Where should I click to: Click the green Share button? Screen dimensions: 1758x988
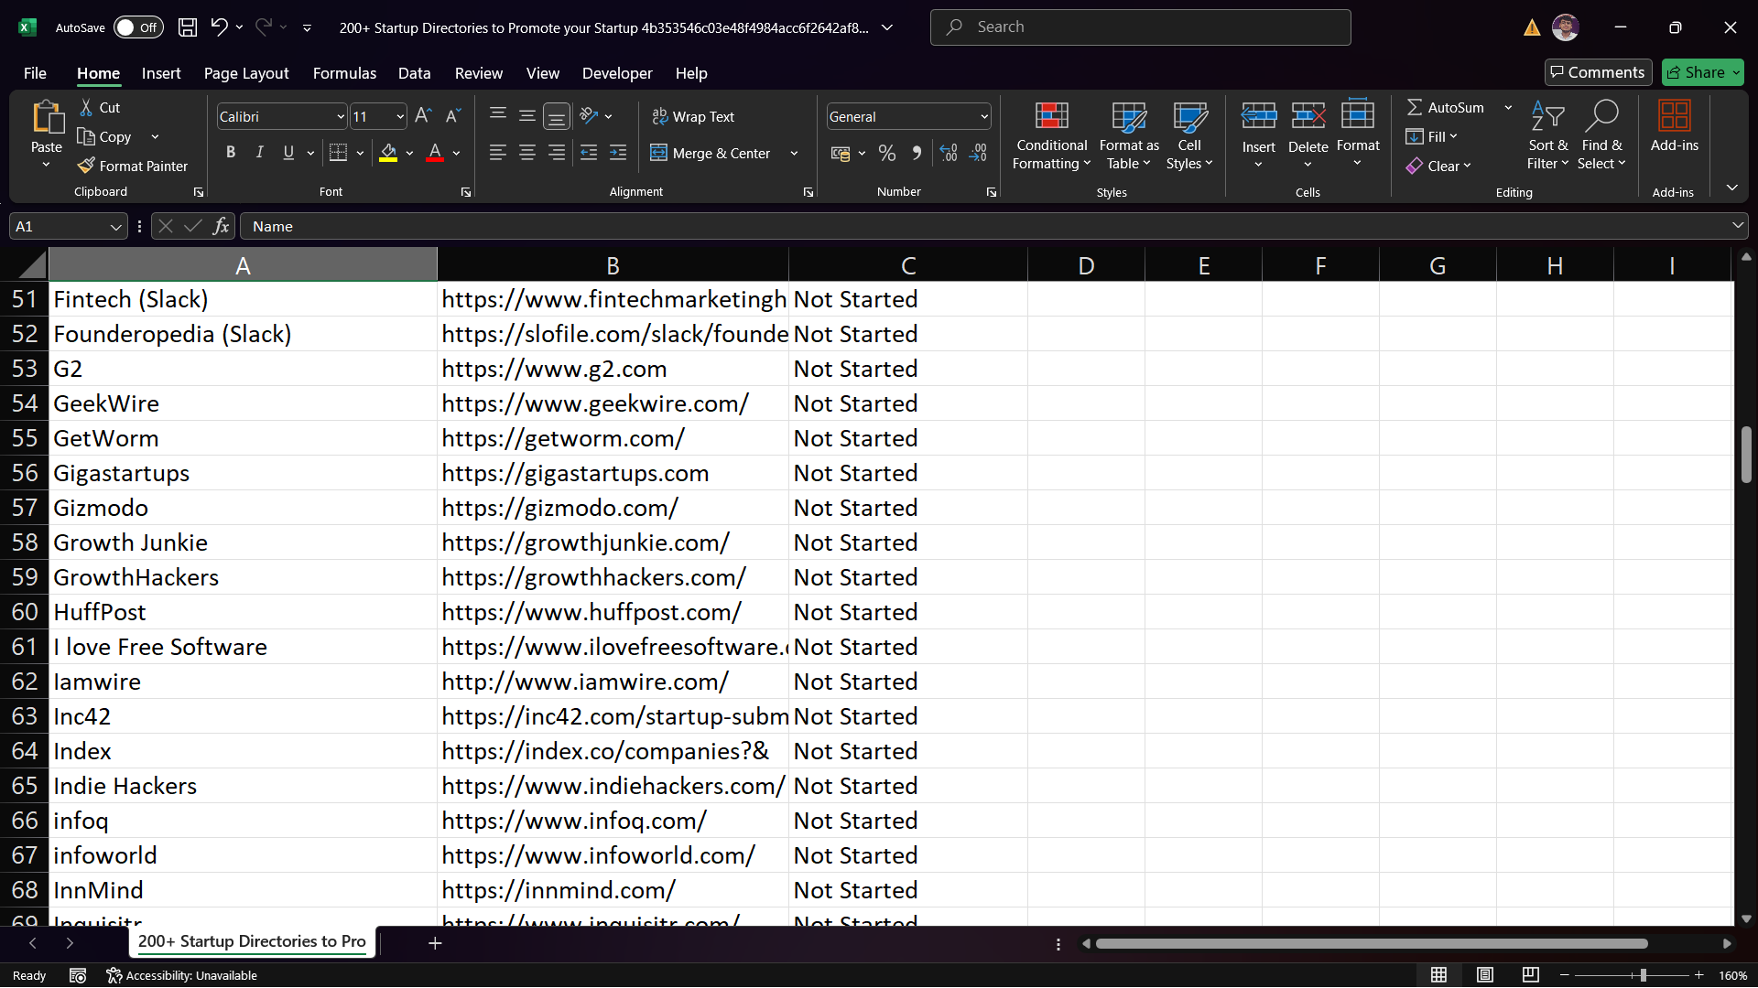(x=1702, y=72)
